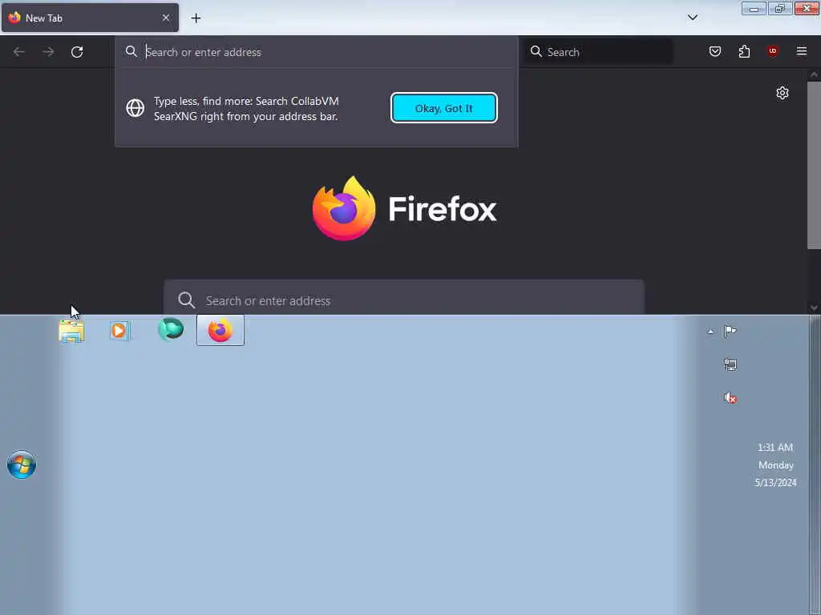Click the muted volume tray icon

pos(730,398)
